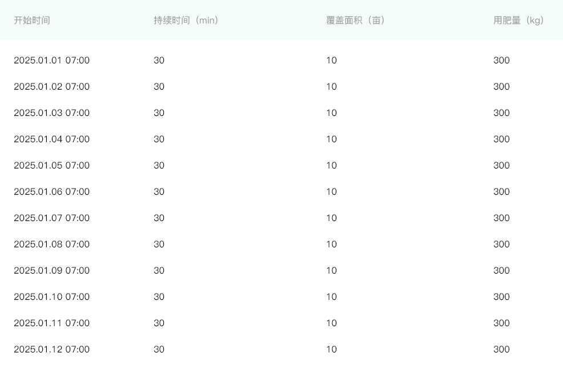
Task: Click coverage area 10 in 2025.01.06 row
Action: click(x=331, y=191)
